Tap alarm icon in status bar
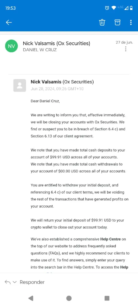The image size is (138, 306). click(x=107, y=8)
